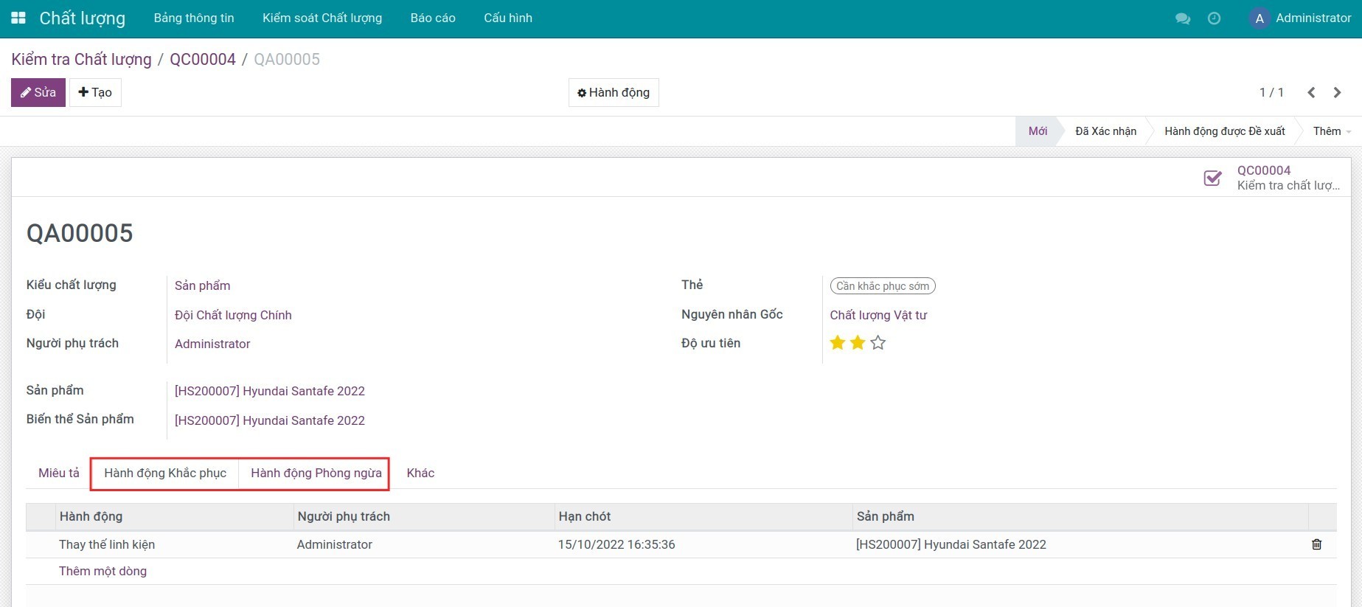The width and height of the screenshot is (1362, 607).
Task: Click Thêm một dòng link
Action: click(103, 571)
